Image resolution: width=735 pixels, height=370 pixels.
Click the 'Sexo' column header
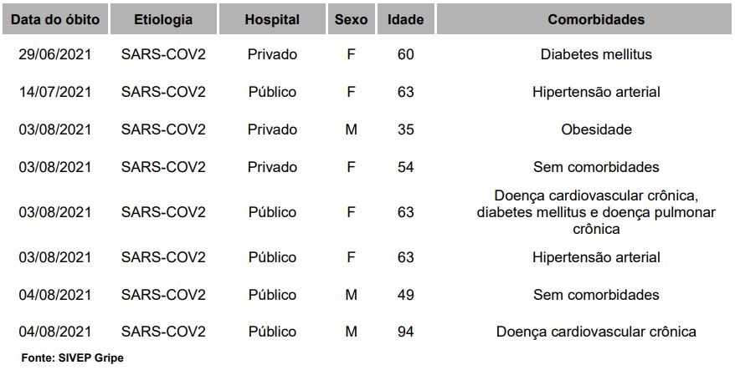pos(351,19)
